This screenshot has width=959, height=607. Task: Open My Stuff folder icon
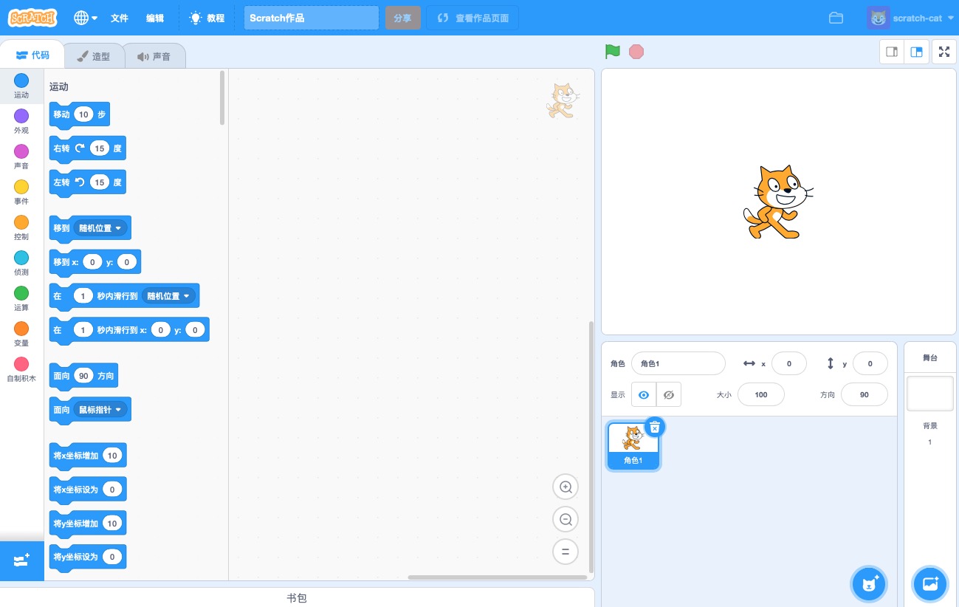click(x=836, y=18)
